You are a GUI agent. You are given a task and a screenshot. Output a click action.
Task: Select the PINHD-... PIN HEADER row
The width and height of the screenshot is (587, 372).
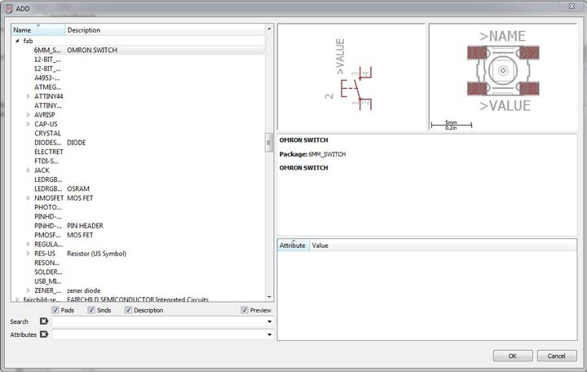pos(148,225)
